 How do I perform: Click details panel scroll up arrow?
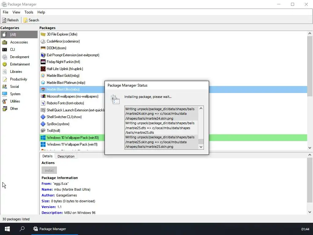[x=310, y=155]
